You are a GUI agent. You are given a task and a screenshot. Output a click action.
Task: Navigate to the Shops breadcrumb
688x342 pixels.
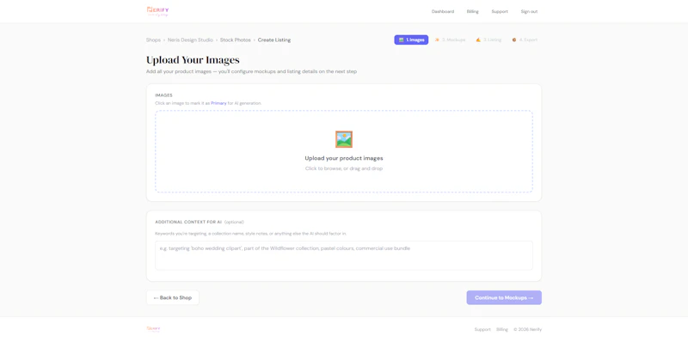pyautogui.click(x=153, y=40)
